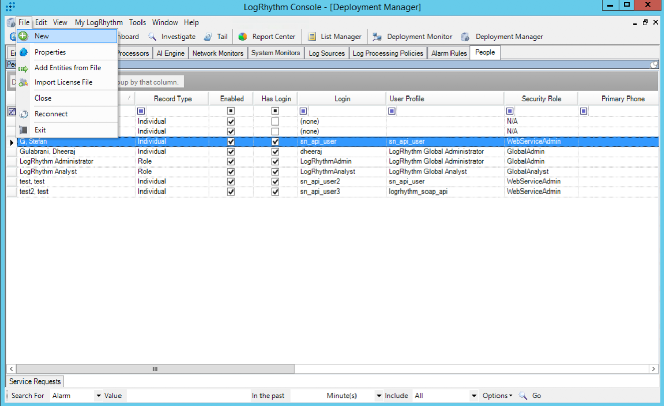Screen dimensions: 664x406
Task: Open the Tools menu
Action: tap(137, 22)
